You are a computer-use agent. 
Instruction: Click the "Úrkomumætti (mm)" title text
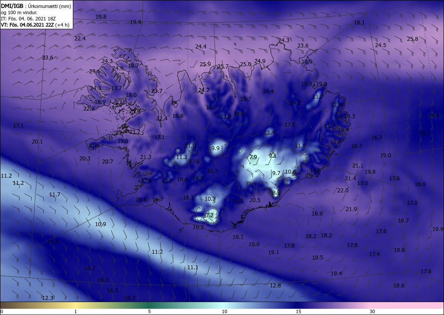[x=50, y=6]
